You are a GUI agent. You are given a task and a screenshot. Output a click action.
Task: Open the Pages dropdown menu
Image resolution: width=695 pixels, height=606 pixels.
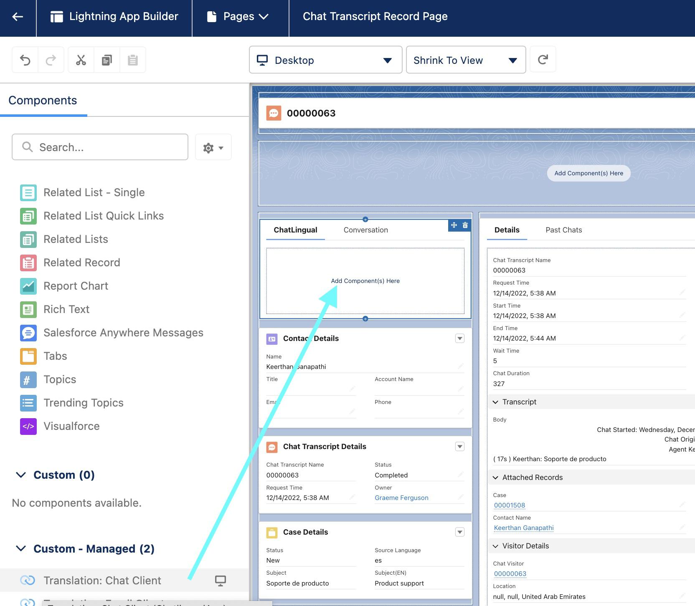(240, 17)
